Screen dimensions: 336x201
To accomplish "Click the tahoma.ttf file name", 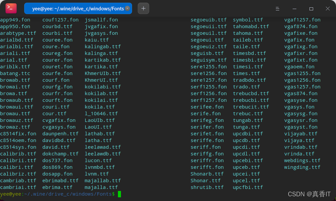I will coord(248,33).
